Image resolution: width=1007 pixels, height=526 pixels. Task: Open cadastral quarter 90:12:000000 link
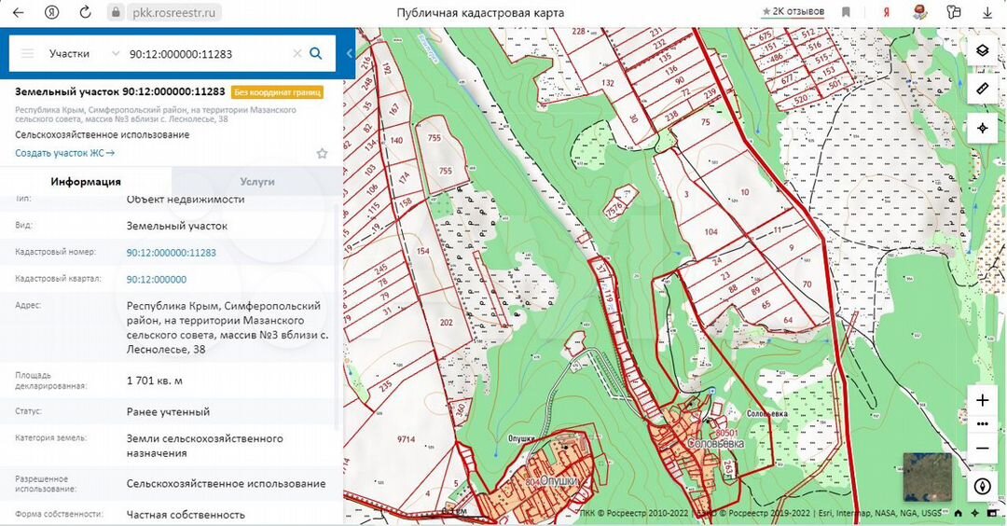coord(157,280)
